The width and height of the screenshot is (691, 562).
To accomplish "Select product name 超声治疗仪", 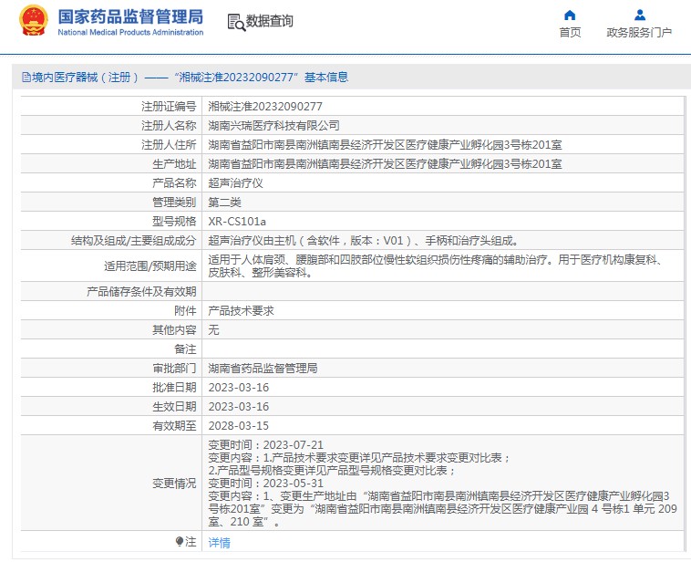I will click(x=235, y=183).
